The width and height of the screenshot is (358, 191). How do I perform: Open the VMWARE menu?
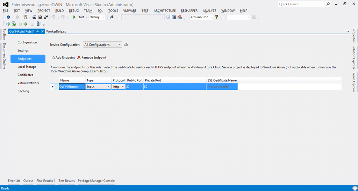tap(130, 11)
